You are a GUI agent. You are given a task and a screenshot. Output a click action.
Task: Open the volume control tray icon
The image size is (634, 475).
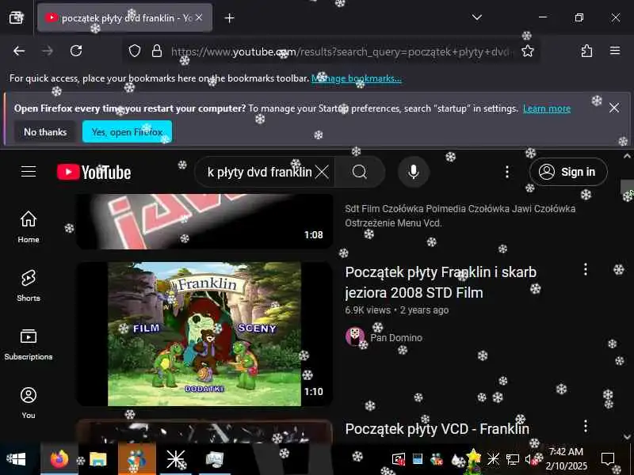pyautogui.click(x=529, y=459)
